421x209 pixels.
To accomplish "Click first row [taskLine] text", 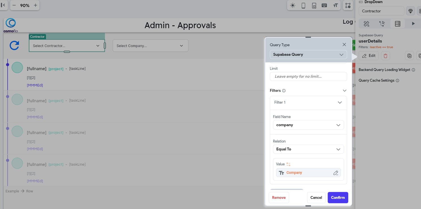I will click(77, 68).
